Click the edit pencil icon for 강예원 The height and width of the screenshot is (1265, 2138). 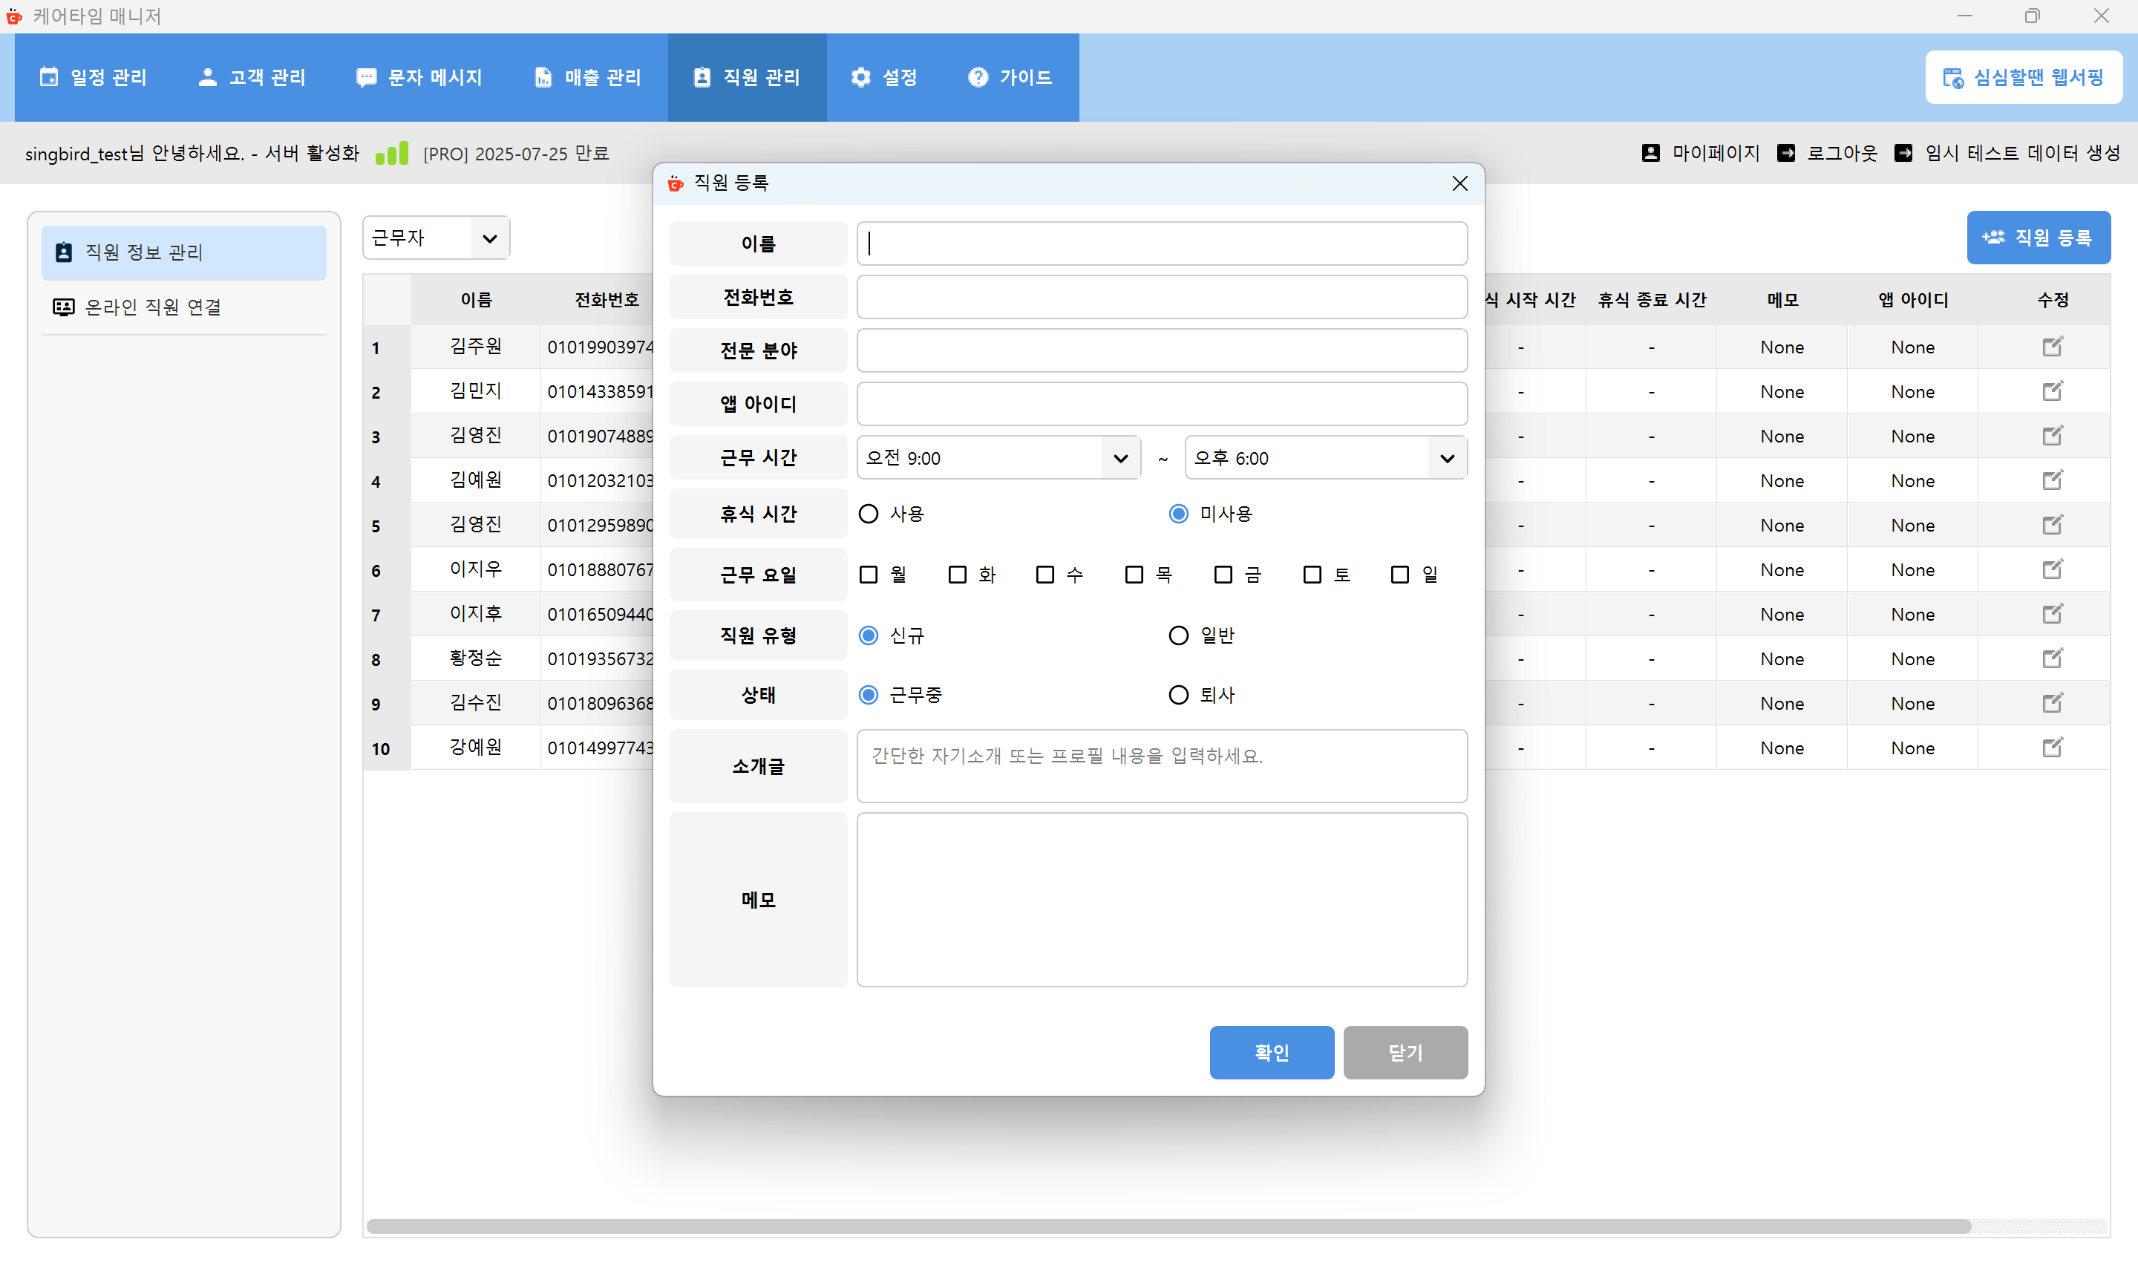coord(2053,748)
